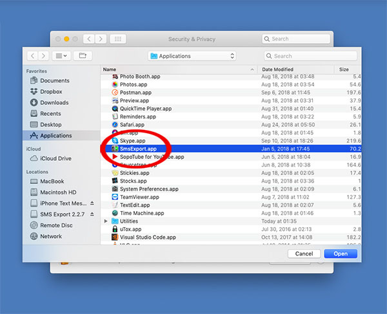Screen dimensions: 387x314
Task: Click the SmsExport.app icon
Action: coord(115,149)
